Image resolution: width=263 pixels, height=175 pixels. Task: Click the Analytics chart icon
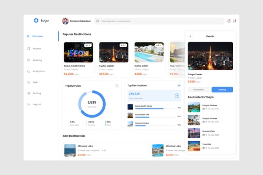click(x=28, y=71)
